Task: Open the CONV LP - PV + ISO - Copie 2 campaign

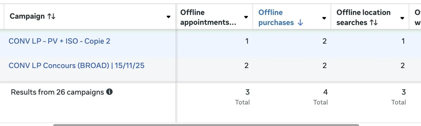Action: click(59, 41)
